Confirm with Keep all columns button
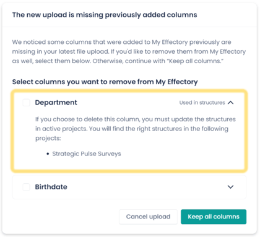260x237 pixels. 214,217
